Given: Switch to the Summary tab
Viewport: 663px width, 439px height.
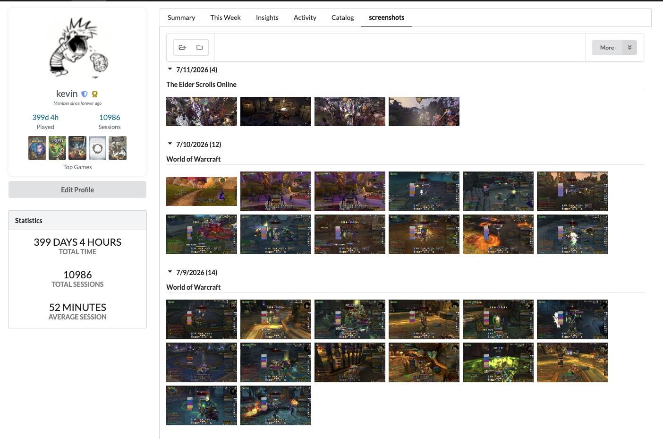Looking at the screenshot, I should click(x=181, y=17).
